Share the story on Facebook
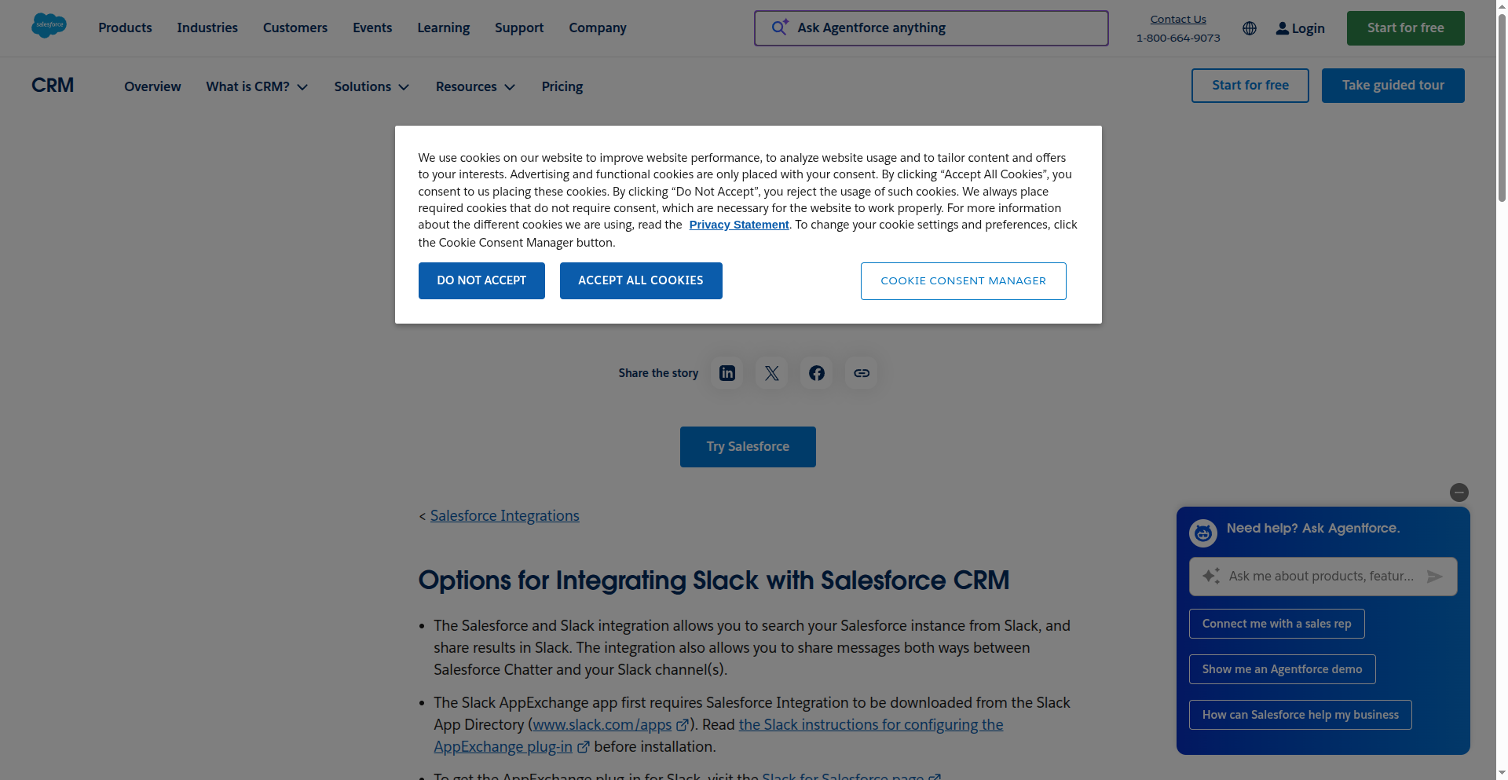The height and width of the screenshot is (780, 1508). click(816, 373)
